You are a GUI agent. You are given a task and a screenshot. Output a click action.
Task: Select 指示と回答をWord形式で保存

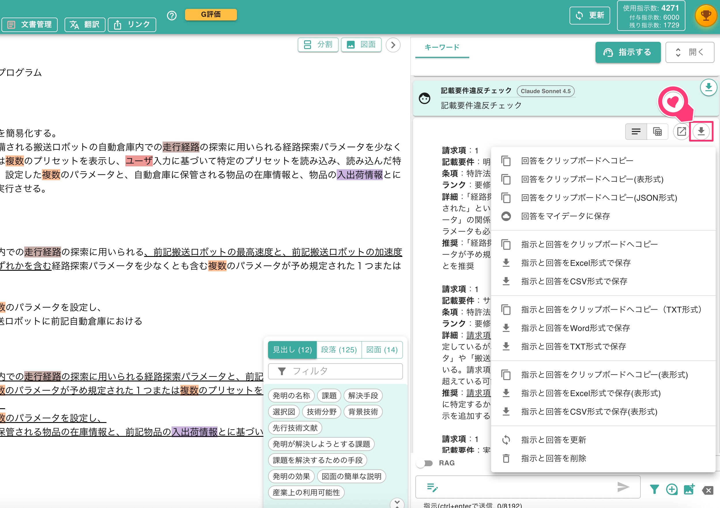[603, 328]
